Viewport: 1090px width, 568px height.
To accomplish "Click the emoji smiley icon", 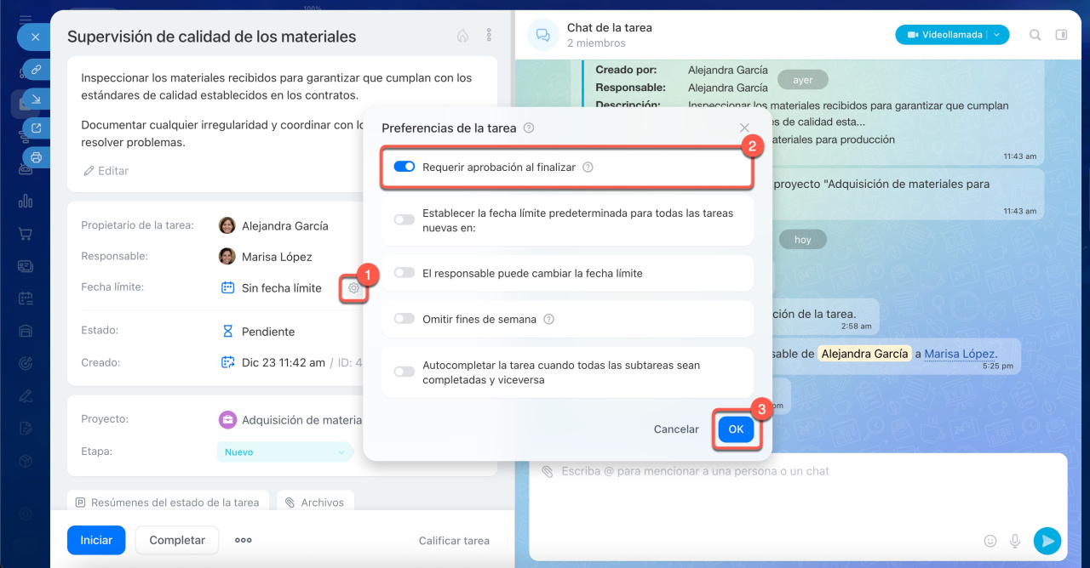I will pyautogui.click(x=990, y=541).
